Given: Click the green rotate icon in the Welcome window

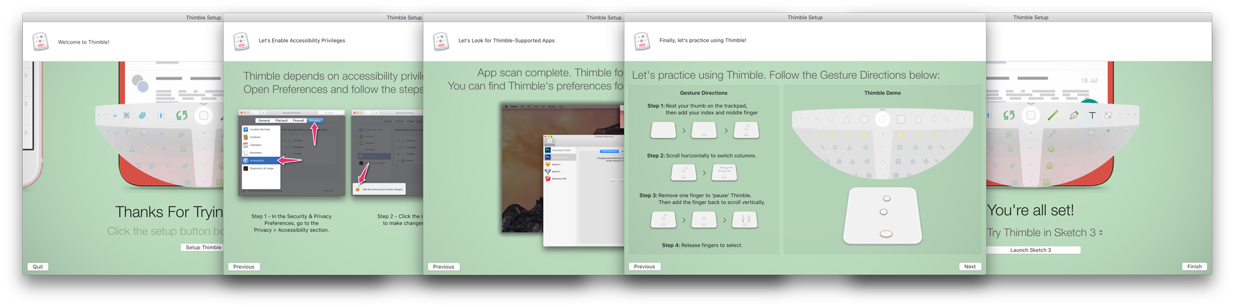Looking at the screenshot, I should 181,115.
